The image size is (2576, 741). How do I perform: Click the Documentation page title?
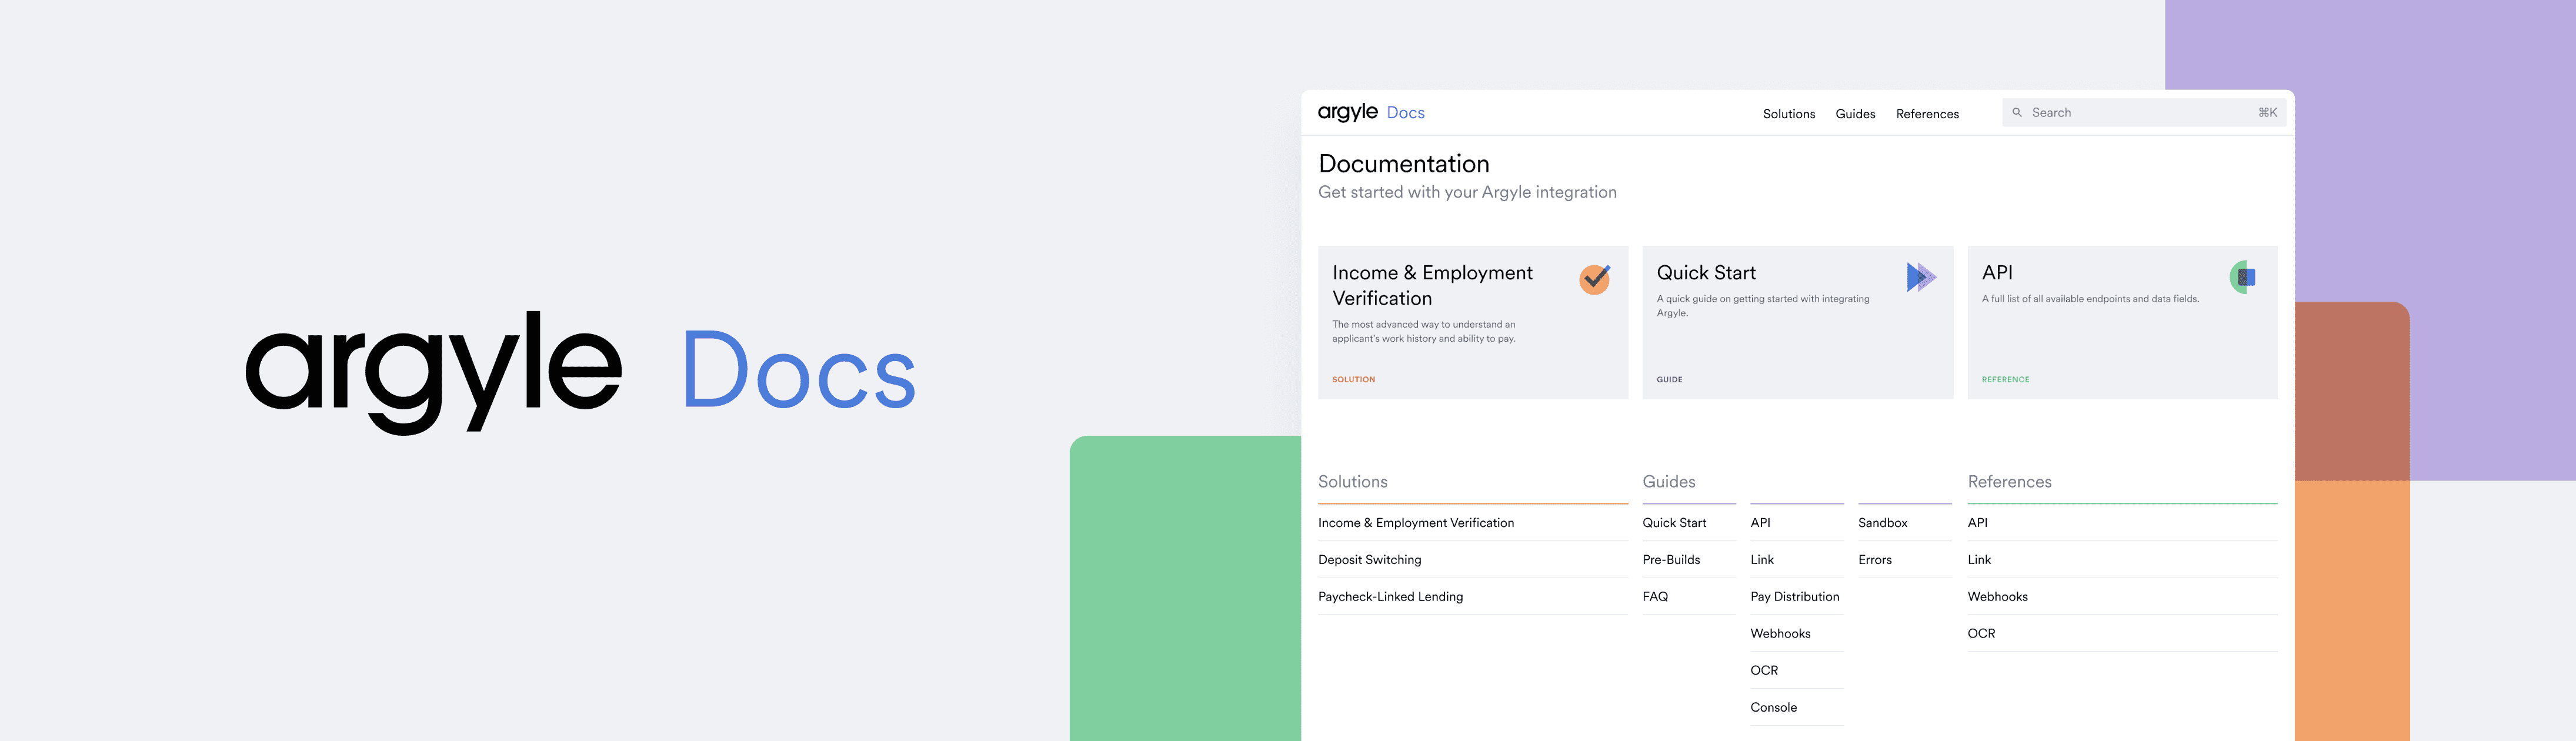tap(1403, 164)
